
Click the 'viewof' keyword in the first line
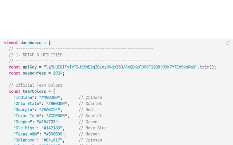pos(11,43)
